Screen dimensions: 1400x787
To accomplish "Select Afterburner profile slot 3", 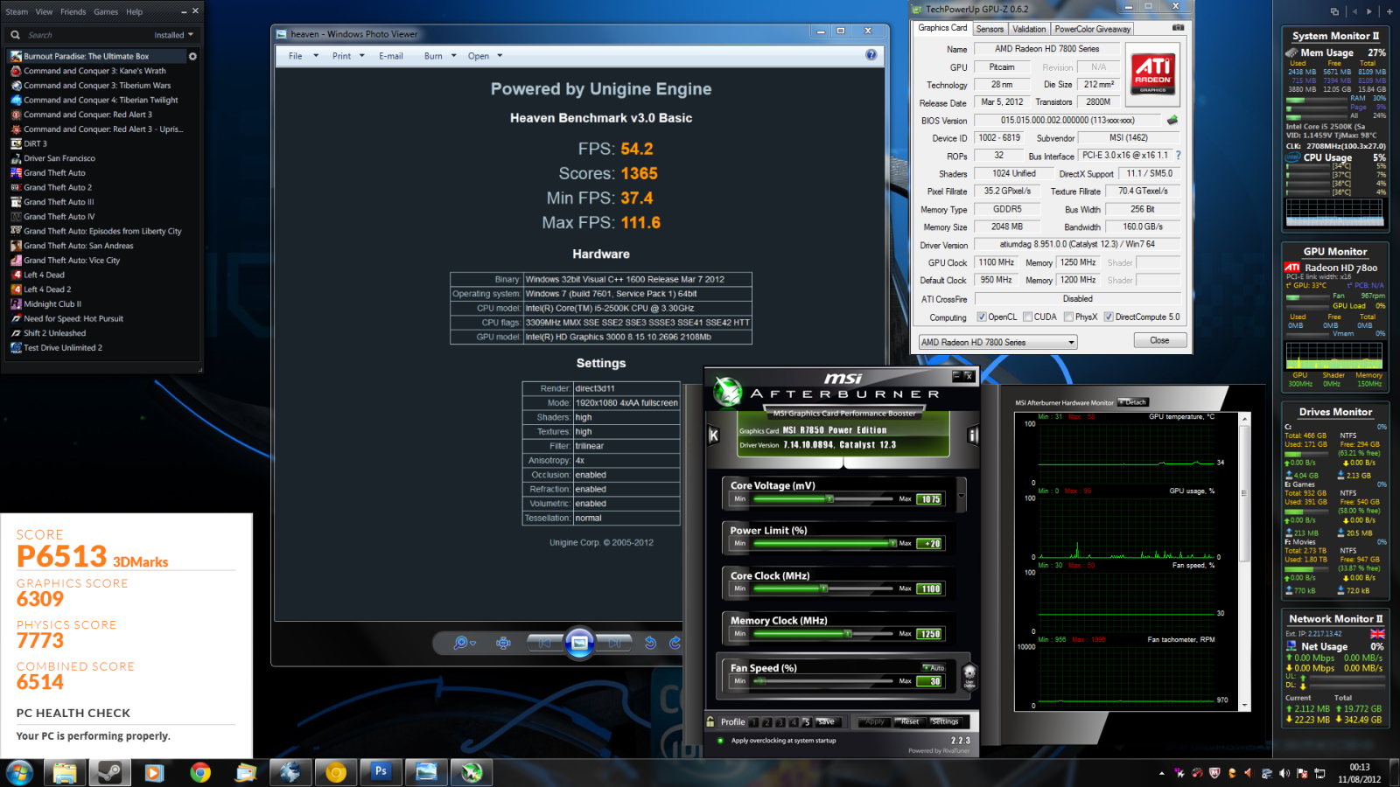I will pos(780,722).
